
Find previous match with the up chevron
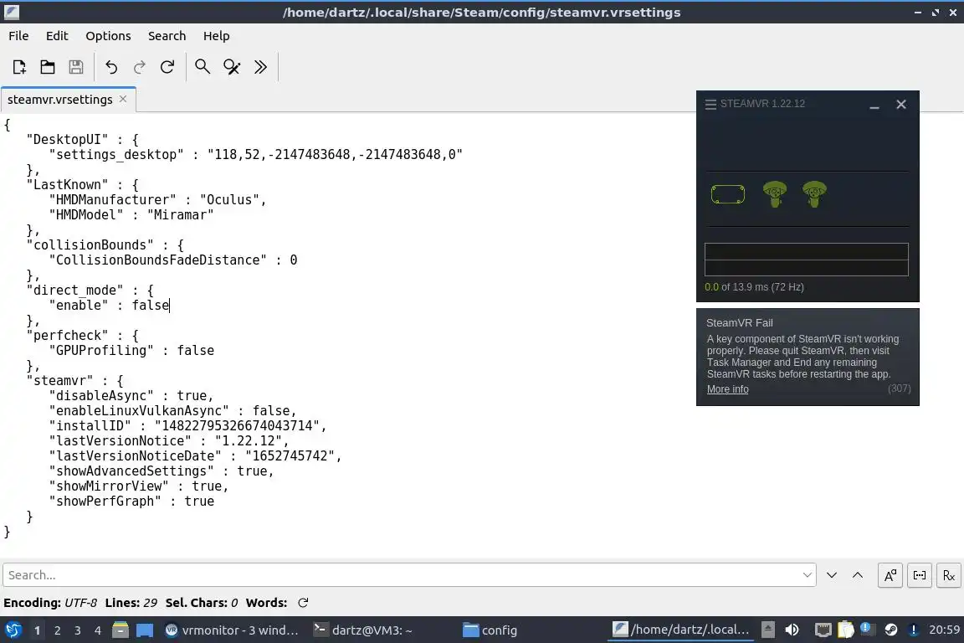click(x=858, y=574)
